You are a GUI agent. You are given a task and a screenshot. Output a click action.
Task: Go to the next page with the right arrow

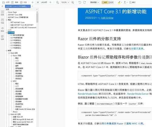pyautogui.click(x=50, y=2)
